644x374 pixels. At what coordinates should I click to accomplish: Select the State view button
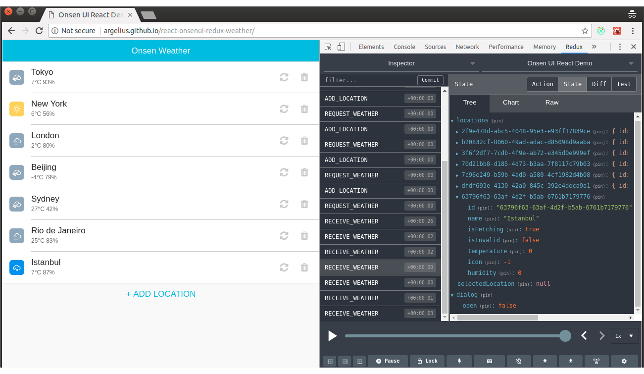[573, 84]
